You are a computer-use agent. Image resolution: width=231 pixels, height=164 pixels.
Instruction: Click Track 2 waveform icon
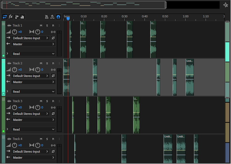pos(9,63)
